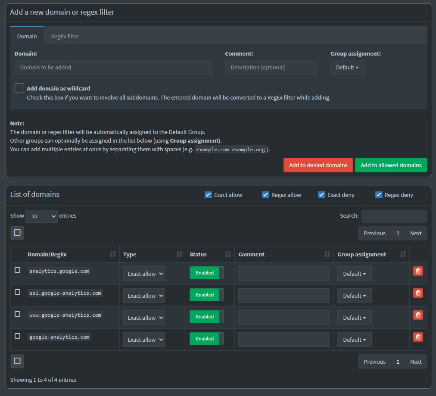Delete the ssl.google-analytics.com entry
The image size is (436, 396).
(x=417, y=293)
